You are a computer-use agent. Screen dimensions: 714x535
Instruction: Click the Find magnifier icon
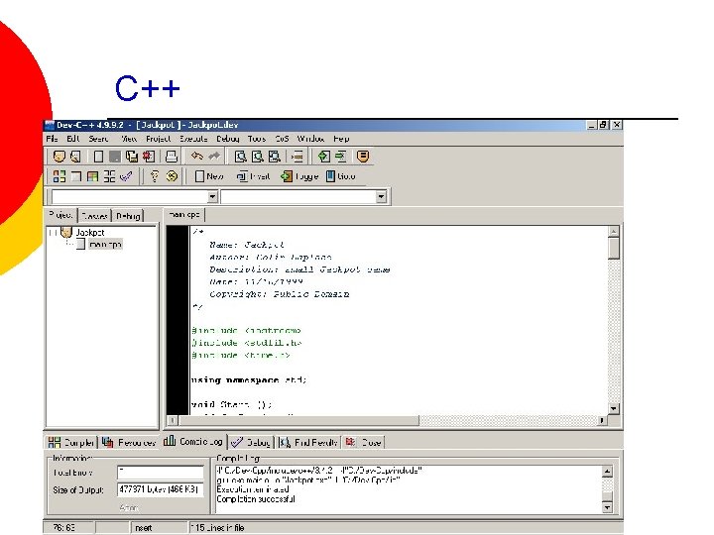click(240, 157)
